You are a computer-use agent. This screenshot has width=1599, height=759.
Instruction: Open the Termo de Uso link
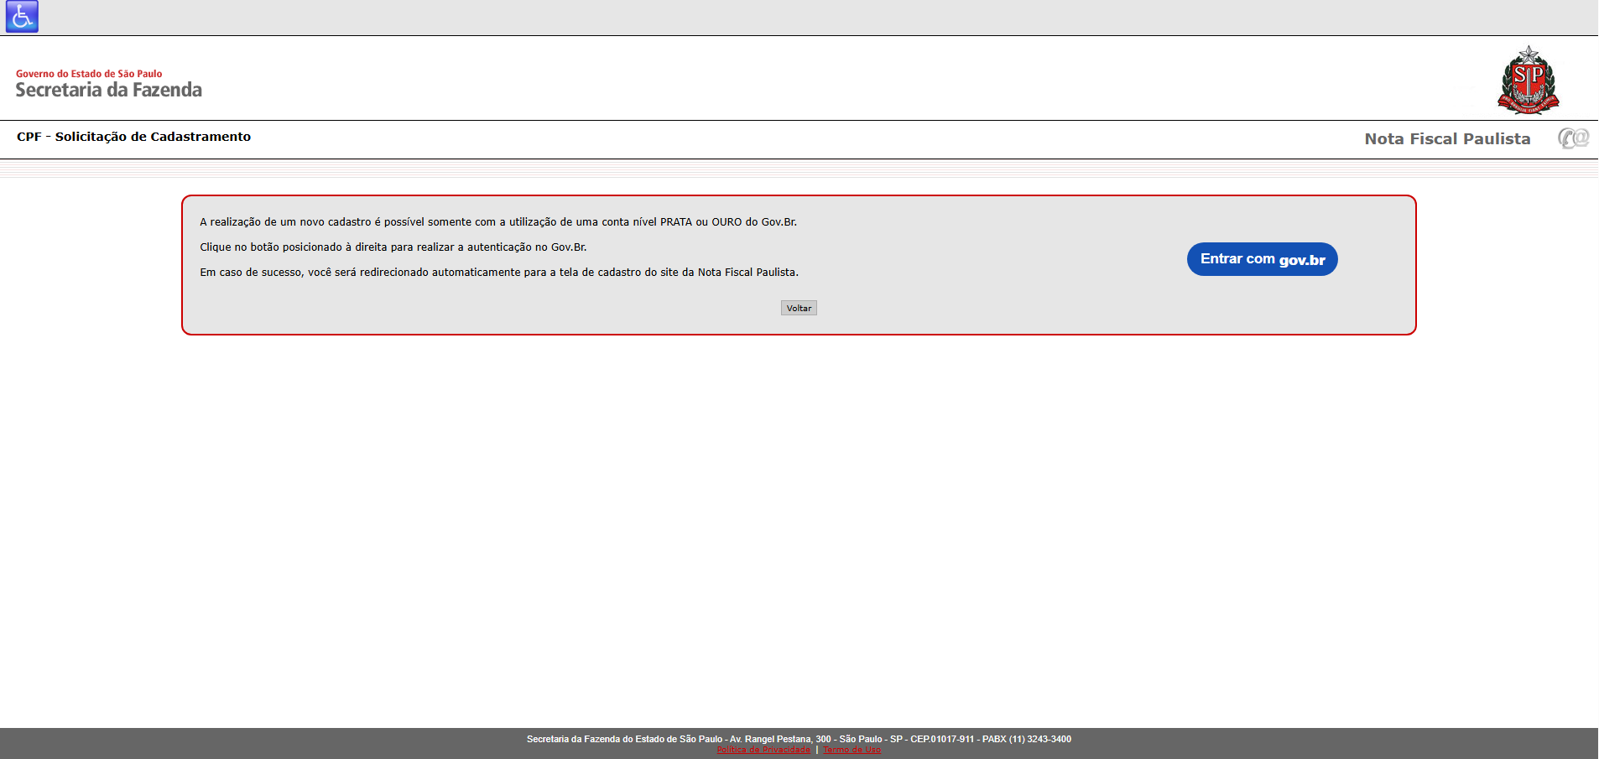pyautogui.click(x=852, y=750)
